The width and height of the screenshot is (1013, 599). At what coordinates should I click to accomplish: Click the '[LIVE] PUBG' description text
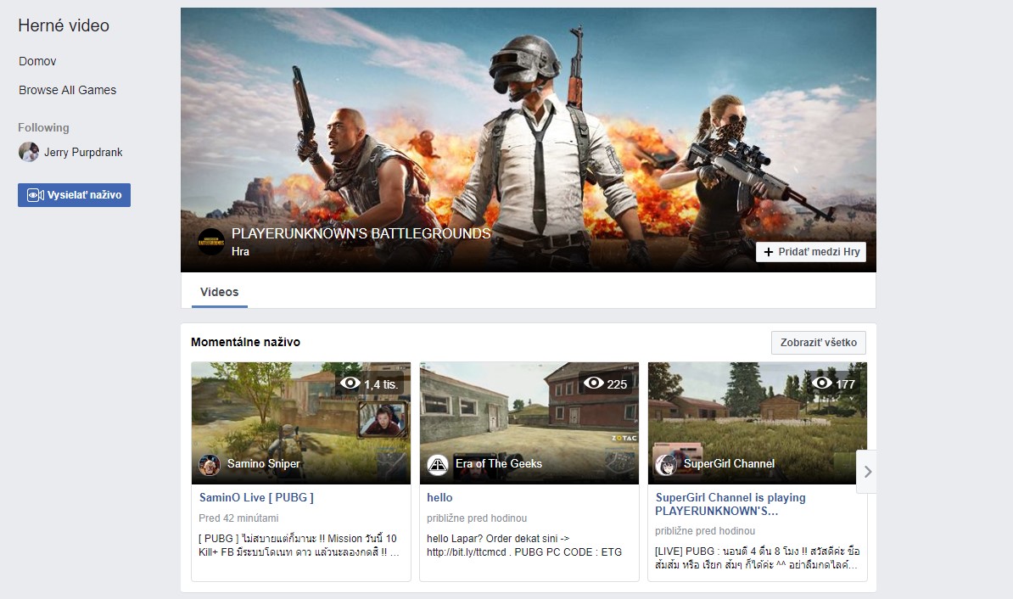tap(757, 558)
